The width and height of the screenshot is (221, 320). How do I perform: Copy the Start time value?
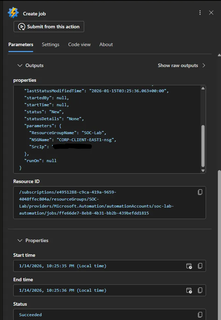tap(200, 266)
